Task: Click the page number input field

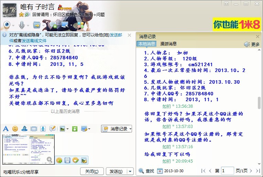Action: (227, 170)
